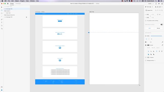Viewport: 164px width, 92px height.
Task: Select the Ellipse tool
Action: [2, 13]
